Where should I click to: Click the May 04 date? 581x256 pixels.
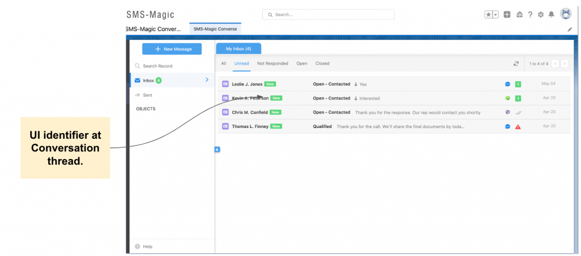pyautogui.click(x=549, y=84)
